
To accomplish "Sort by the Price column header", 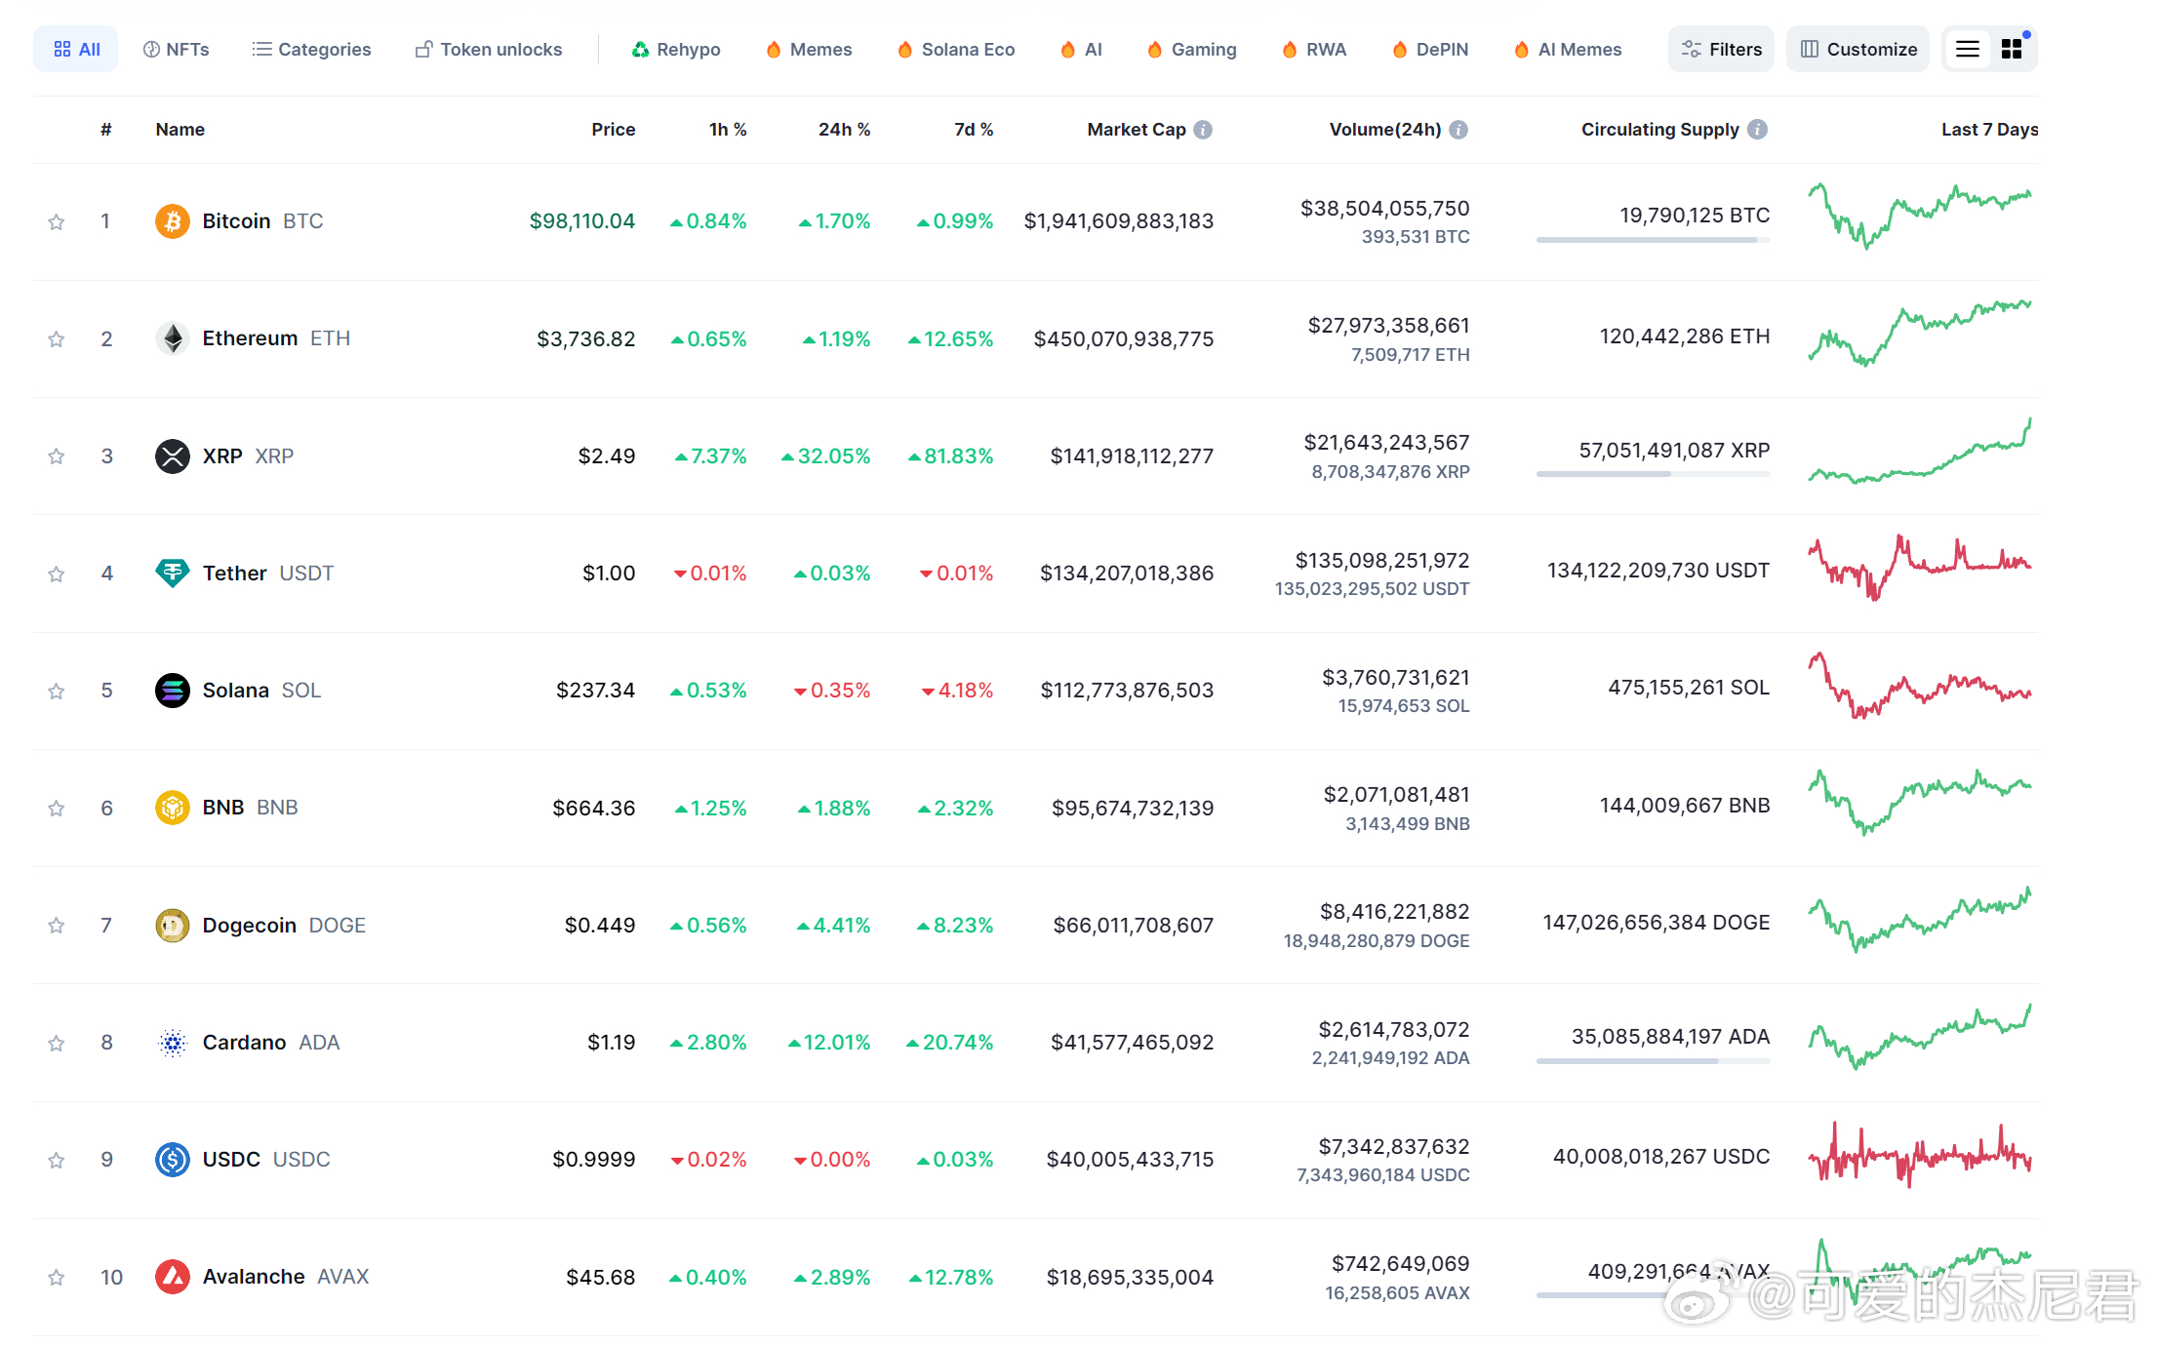I will click(614, 130).
